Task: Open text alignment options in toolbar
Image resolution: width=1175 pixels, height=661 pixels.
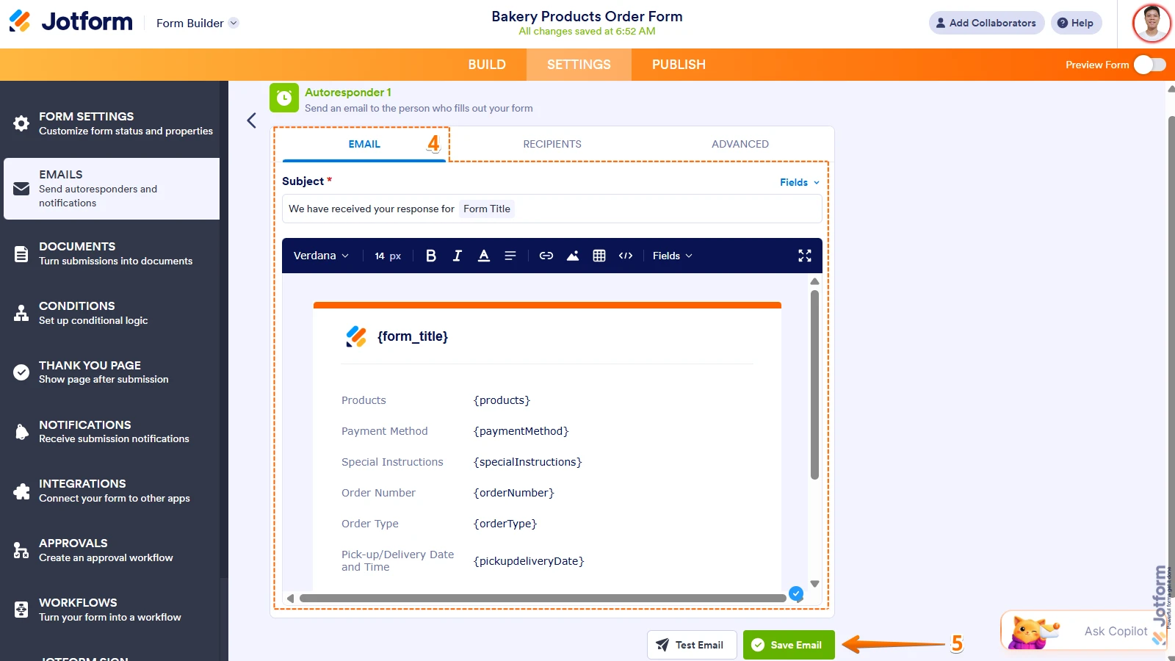Action: point(510,256)
